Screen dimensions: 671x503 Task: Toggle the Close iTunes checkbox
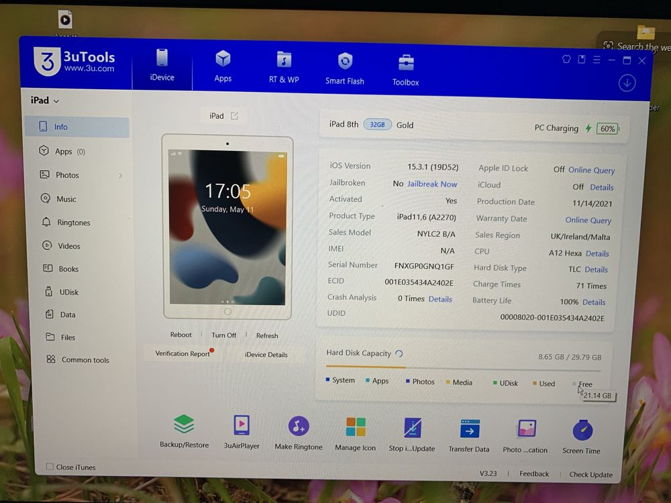50,466
